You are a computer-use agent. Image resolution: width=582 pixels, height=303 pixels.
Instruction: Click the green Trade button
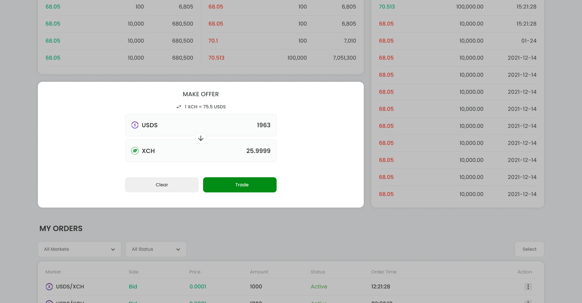click(x=240, y=185)
